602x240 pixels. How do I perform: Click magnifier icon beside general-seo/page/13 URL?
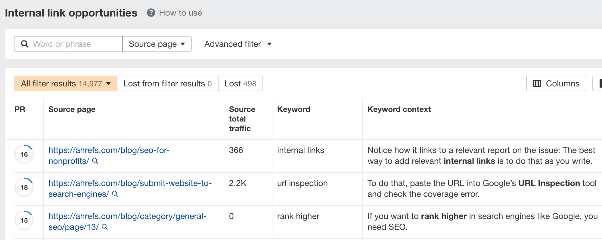[105, 227]
